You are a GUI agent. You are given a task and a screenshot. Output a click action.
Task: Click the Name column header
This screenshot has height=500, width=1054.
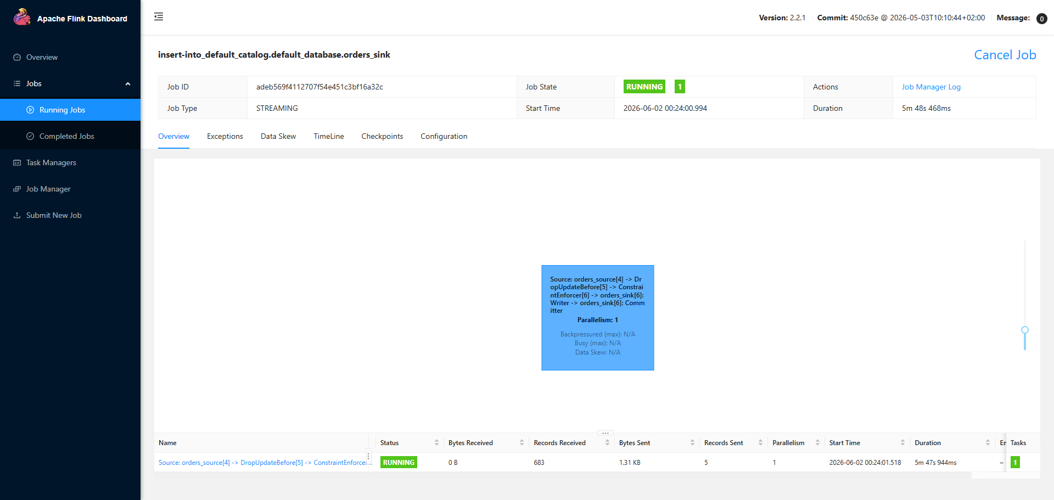[x=167, y=443]
